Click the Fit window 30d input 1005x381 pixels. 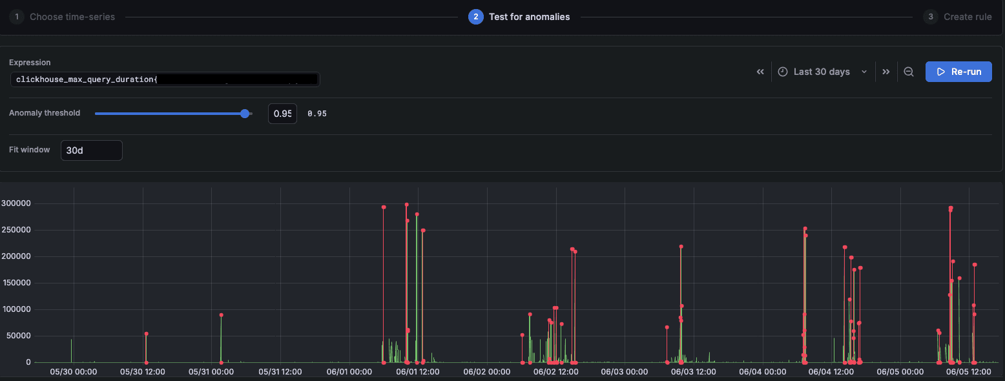tap(91, 150)
